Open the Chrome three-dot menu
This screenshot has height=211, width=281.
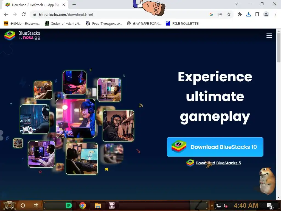[x=275, y=14]
